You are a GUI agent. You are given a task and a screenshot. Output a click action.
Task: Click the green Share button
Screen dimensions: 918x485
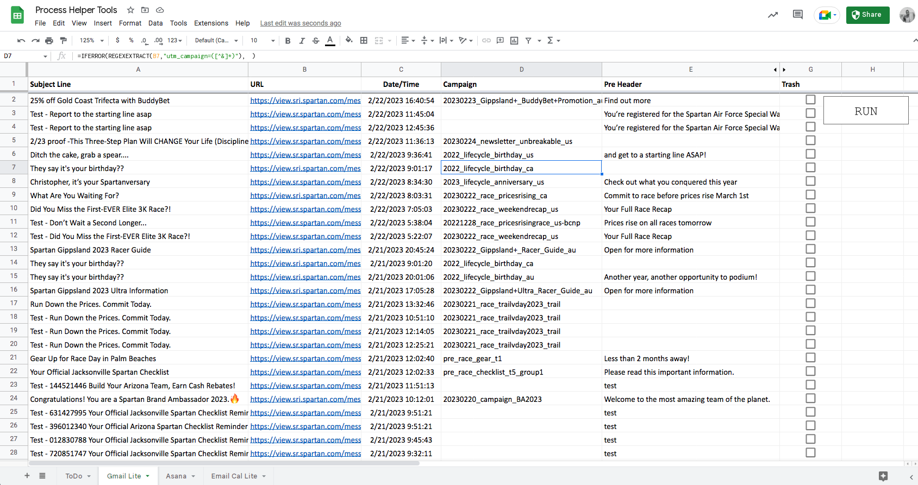coord(867,15)
